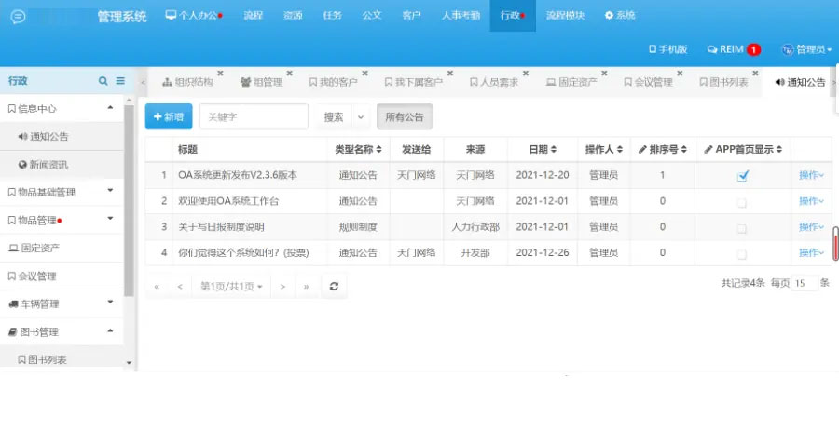The height and width of the screenshot is (445, 839).
Task: Open the 人事考勤 top menu
Action: click(461, 16)
